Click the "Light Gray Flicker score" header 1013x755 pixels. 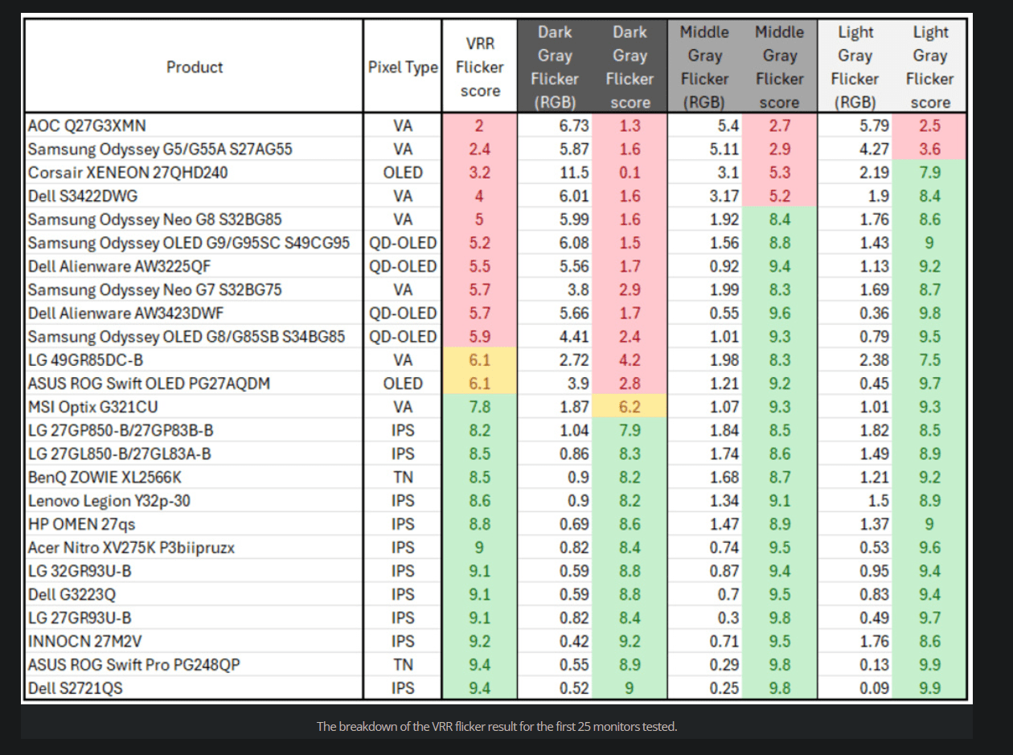click(x=929, y=67)
